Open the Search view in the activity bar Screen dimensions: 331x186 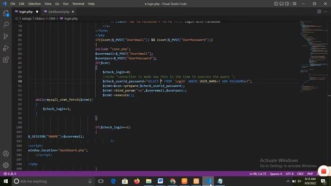tap(6, 25)
